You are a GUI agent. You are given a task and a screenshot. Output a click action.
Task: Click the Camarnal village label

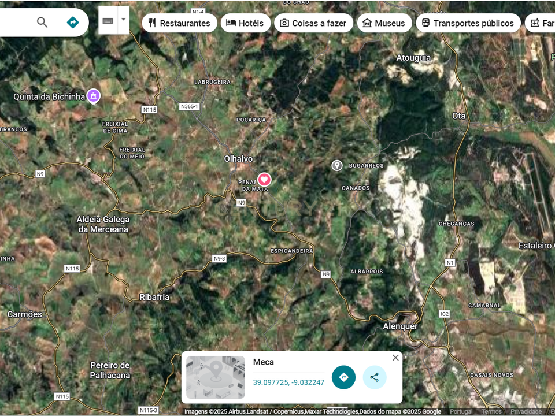(484, 305)
